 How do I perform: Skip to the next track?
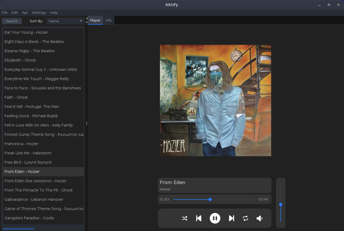pyautogui.click(x=231, y=218)
